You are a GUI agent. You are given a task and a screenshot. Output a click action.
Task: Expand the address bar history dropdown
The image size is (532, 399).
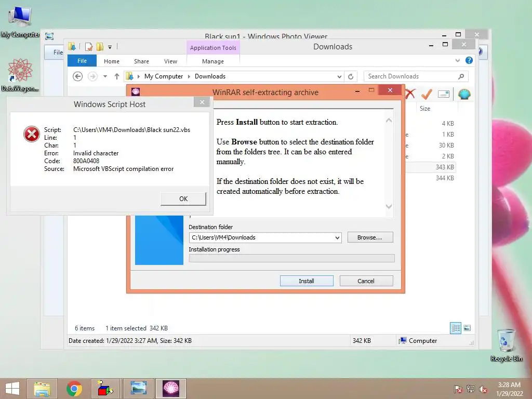[339, 77]
